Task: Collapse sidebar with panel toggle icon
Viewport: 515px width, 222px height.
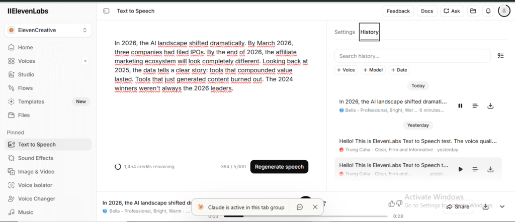Action: click(x=106, y=11)
